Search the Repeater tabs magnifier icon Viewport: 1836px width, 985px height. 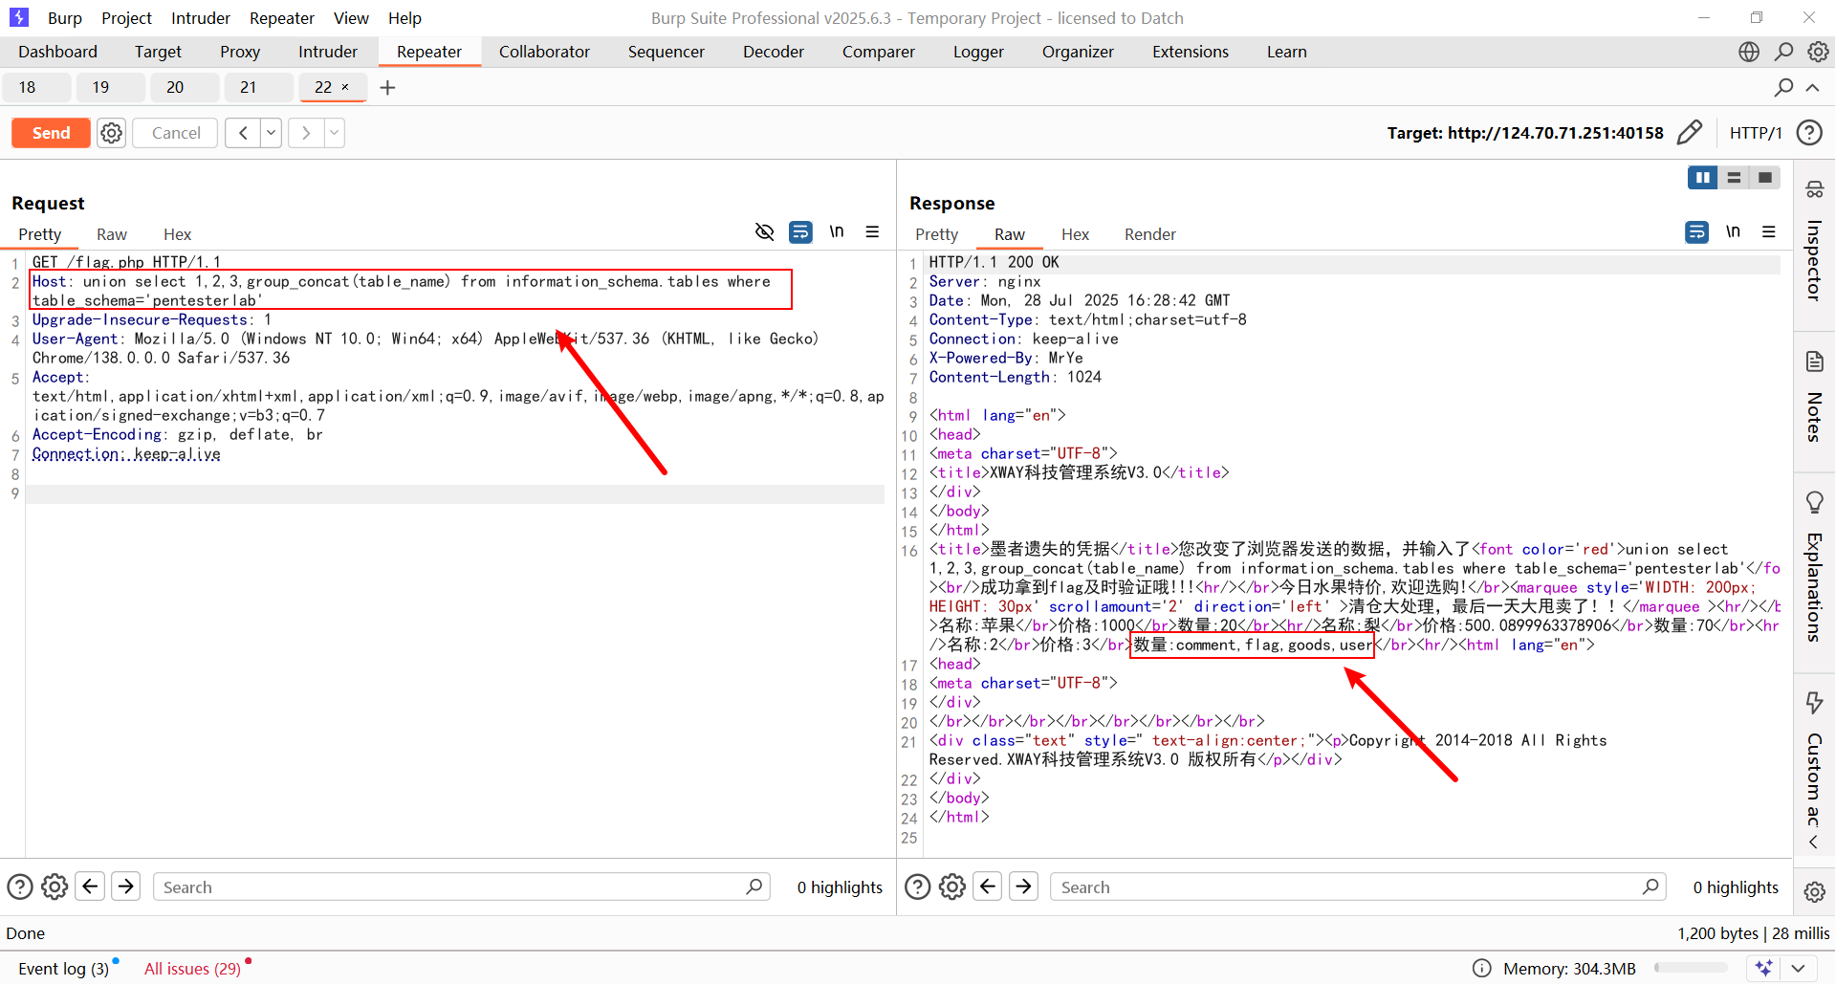(x=1783, y=87)
